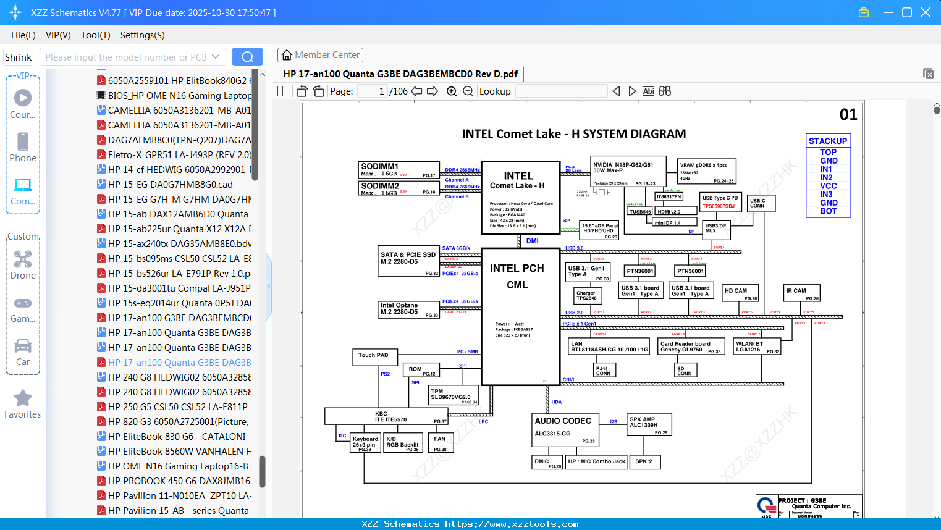Open BIOS_HP OME N16 Gaming Laptop file
This screenshot has height=530, width=941.
click(x=174, y=95)
